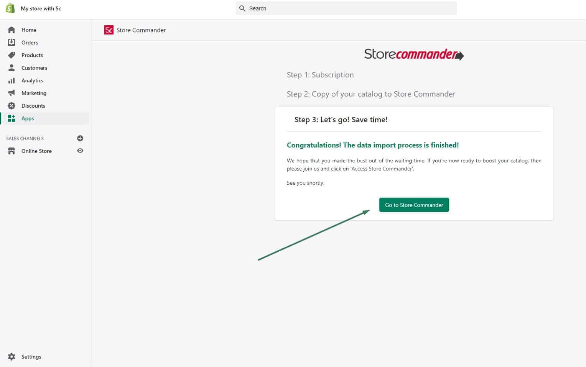Screen dimensions: 586x367
Task: Click the Marketing megaphone icon
Action: click(x=12, y=93)
